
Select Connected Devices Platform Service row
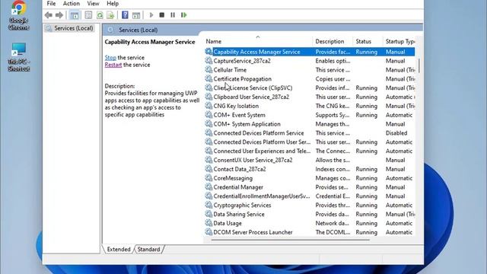pos(310,133)
